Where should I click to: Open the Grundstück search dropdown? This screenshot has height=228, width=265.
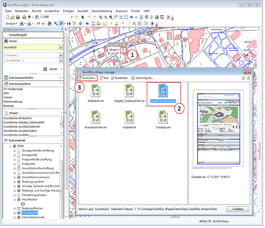[61, 47]
